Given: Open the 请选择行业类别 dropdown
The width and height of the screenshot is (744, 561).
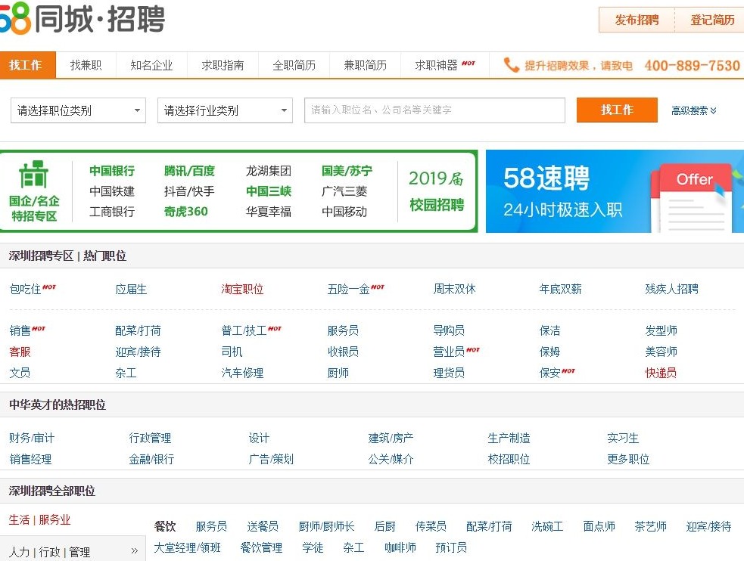Looking at the screenshot, I should (x=225, y=110).
